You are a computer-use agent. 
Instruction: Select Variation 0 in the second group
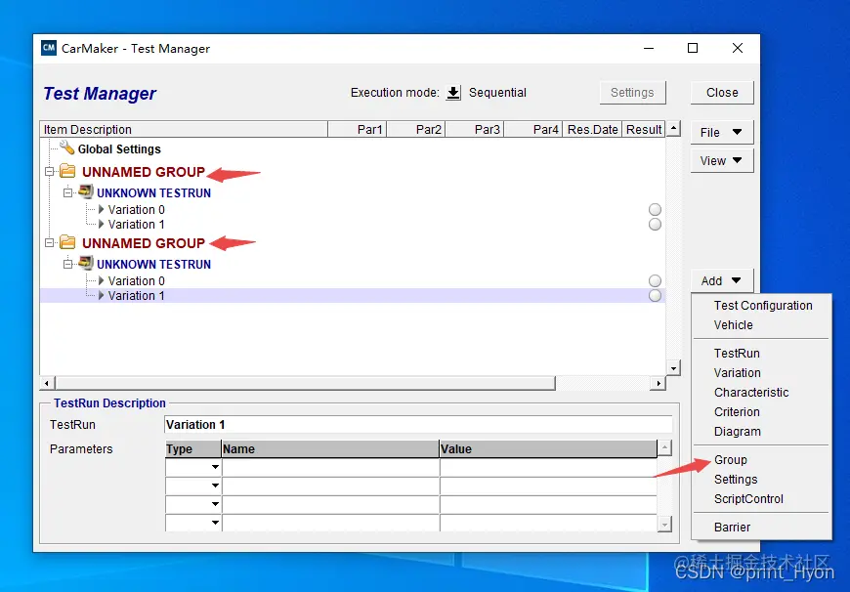pyautogui.click(x=136, y=280)
